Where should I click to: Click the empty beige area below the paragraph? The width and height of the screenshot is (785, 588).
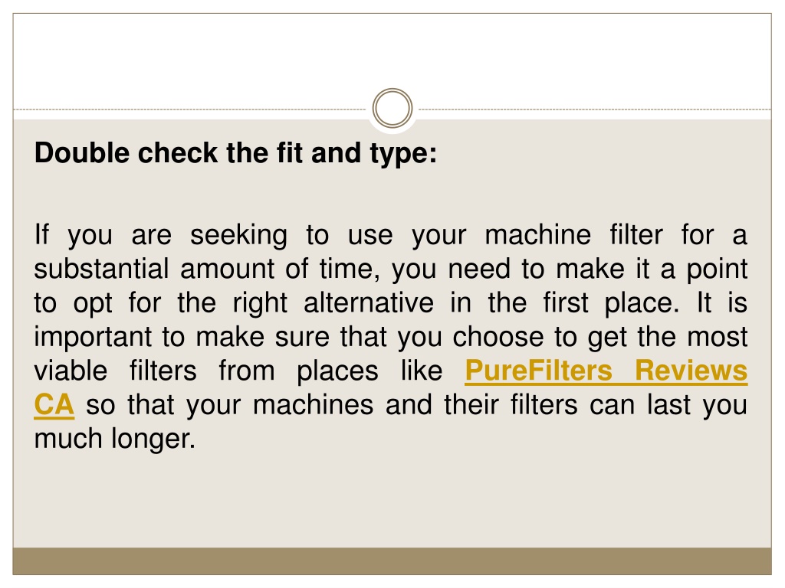pyautogui.click(x=392, y=500)
